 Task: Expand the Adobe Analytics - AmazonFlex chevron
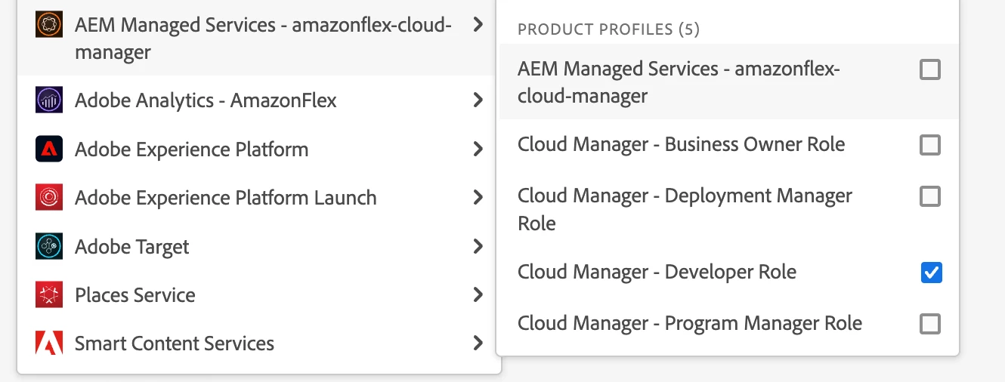point(478,100)
